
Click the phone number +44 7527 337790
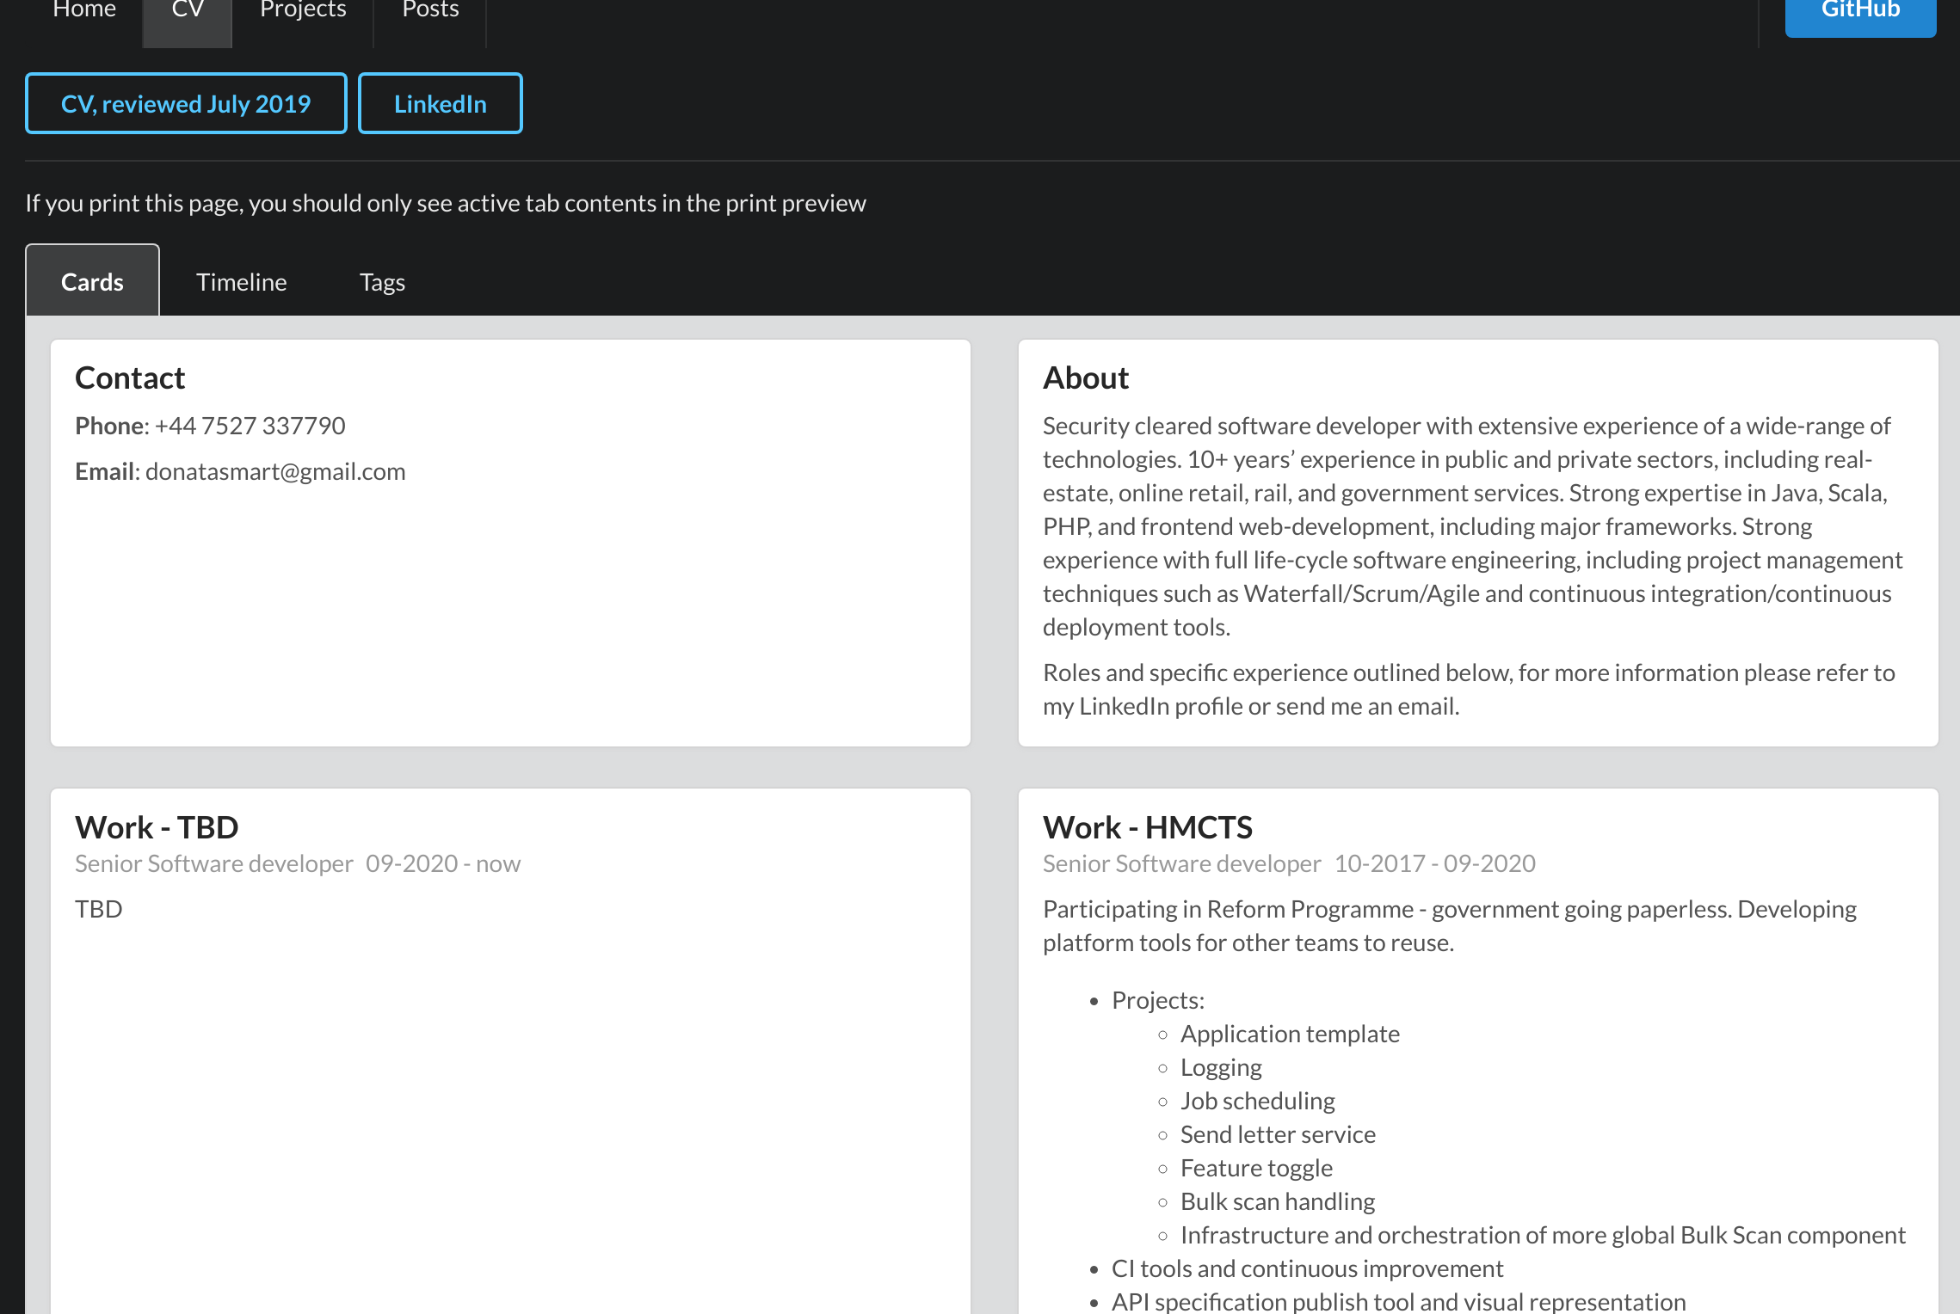pos(250,426)
